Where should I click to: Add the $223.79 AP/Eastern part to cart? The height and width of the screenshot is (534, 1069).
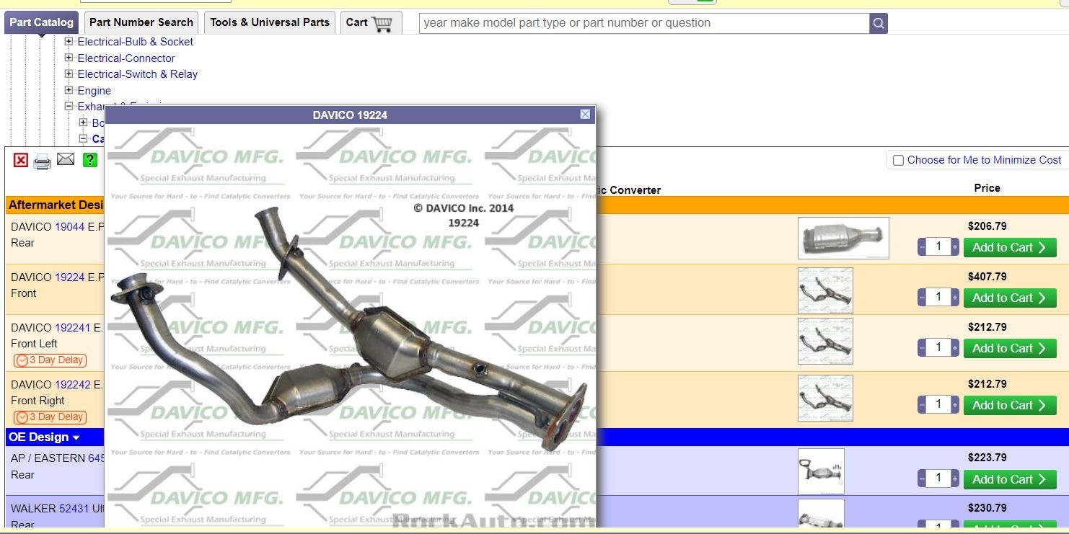click(1010, 479)
